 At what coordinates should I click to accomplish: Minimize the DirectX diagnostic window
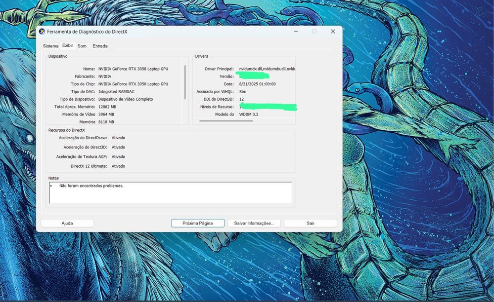[296, 32]
